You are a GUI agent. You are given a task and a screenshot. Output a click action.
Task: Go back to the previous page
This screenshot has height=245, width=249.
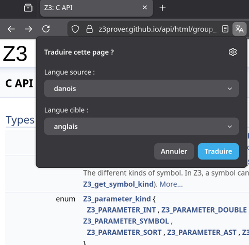[x=11, y=29]
